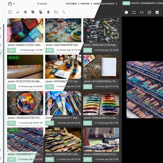
Task: Click '9 minutes ago 572.87 KB' details
Action: click(107, 86)
